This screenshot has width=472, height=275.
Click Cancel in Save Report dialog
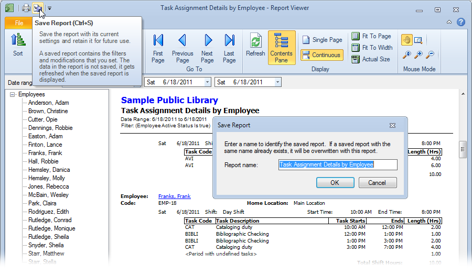point(378,183)
